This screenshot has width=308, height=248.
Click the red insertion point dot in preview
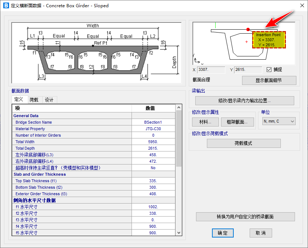pyautogui.click(x=248, y=29)
